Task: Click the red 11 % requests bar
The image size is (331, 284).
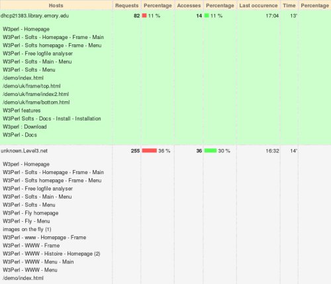Action: tap(144, 16)
